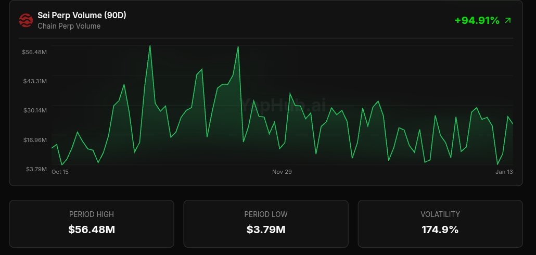Click the $56.48M period high value
This screenshot has height=255, width=536.
[92, 229]
